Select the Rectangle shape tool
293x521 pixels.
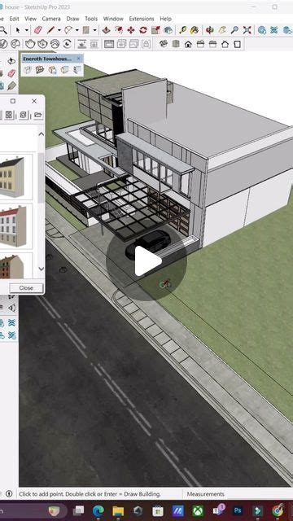86,30
